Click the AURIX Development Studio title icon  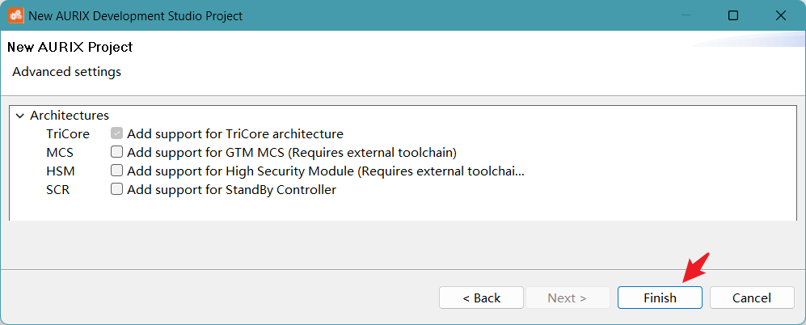(15, 15)
